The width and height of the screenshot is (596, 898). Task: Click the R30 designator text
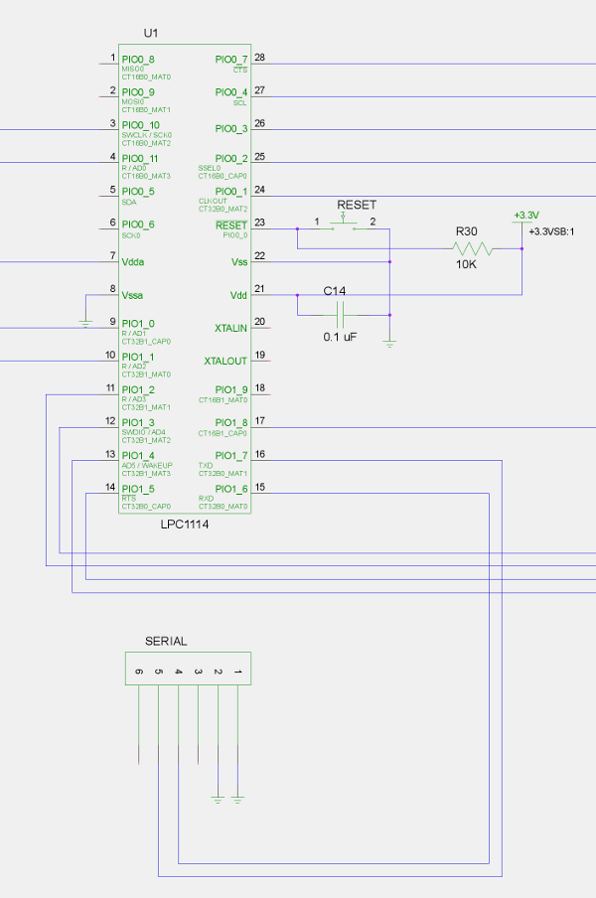pyautogui.click(x=466, y=231)
